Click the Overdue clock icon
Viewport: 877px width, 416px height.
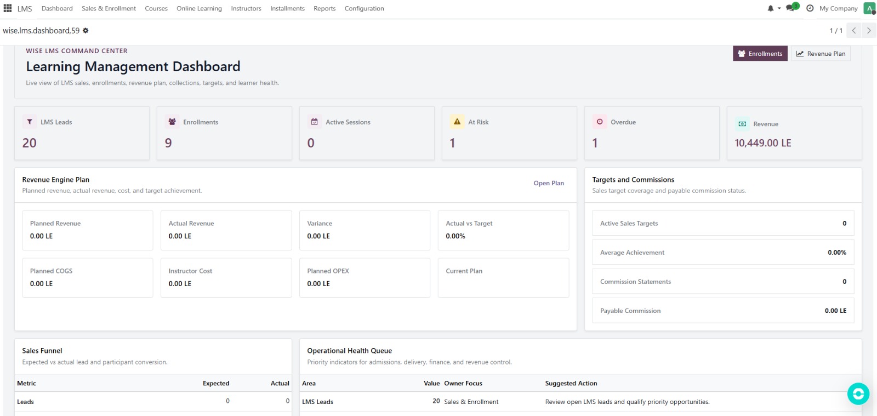point(600,122)
